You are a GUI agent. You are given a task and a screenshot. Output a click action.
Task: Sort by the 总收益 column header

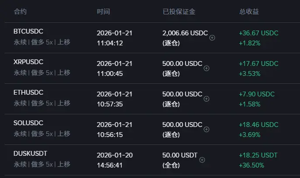pyautogui.click(x=249, y=12)
